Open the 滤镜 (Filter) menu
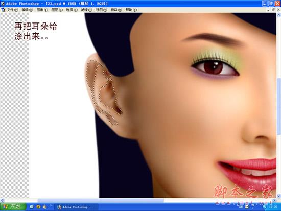 click(87, 10)
